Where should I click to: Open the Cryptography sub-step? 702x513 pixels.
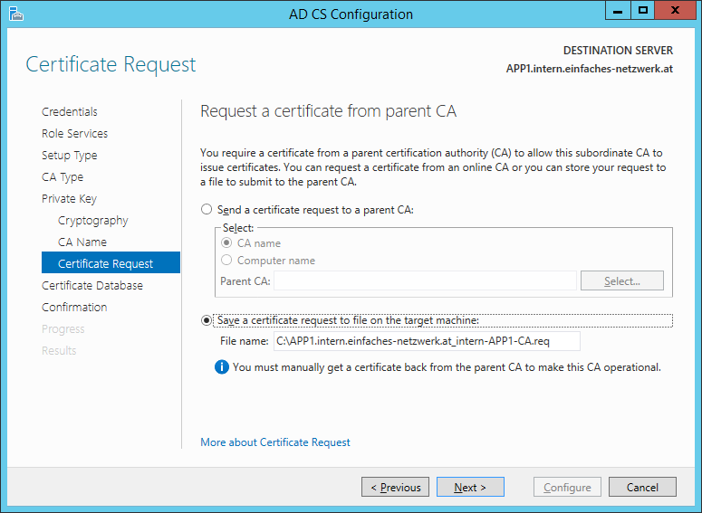pyautogui.click(x=92, y=221)
